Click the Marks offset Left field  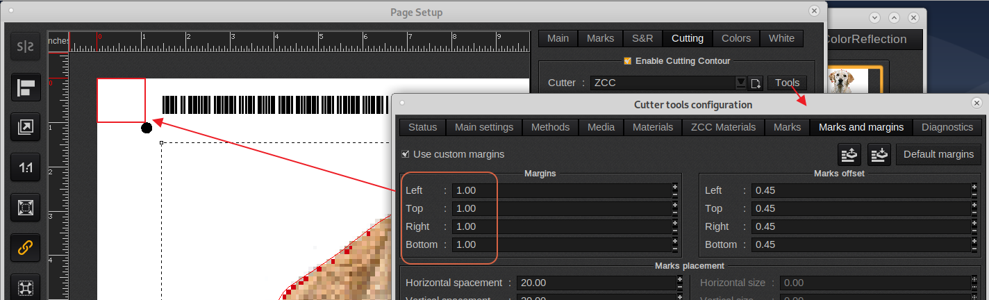pyautogui.click(x=860, y=190)
